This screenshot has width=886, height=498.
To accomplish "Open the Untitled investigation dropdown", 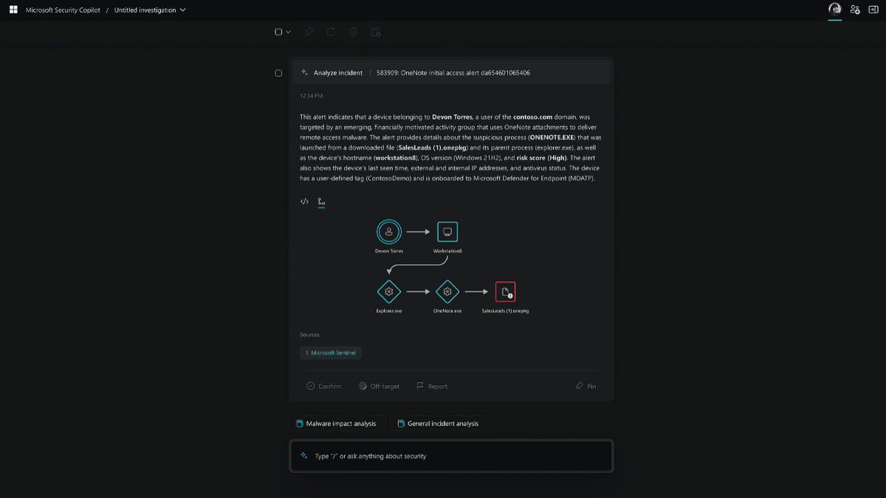I will click(150, 10).
